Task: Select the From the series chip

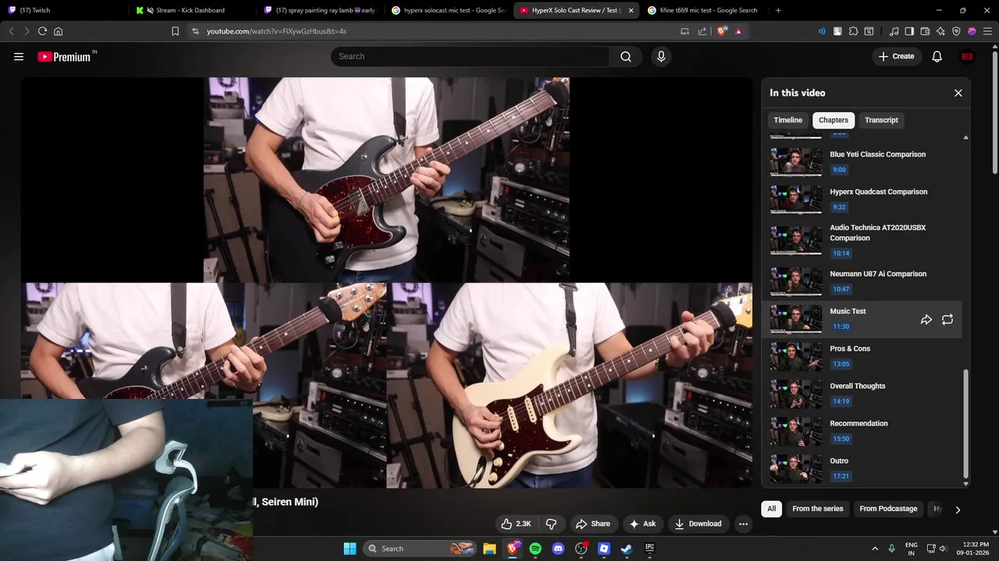Action: pyautogui.click(x=817, y=509)
